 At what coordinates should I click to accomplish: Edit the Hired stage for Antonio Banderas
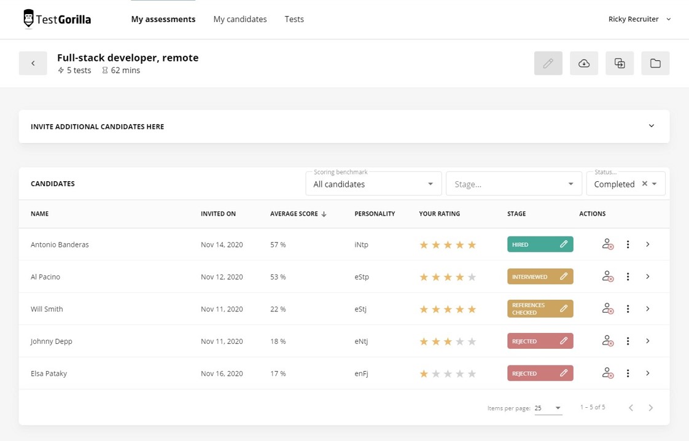pyautogui.click(x=563, y=244)
